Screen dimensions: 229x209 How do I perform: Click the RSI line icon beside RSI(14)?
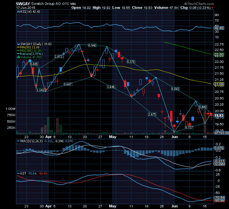[19, 12]
